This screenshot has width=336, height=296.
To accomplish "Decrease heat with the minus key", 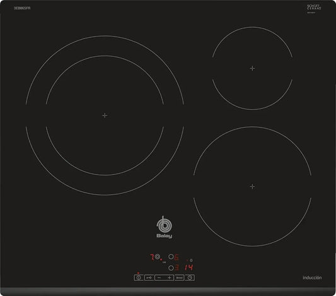I will click(x=159, y=278).
